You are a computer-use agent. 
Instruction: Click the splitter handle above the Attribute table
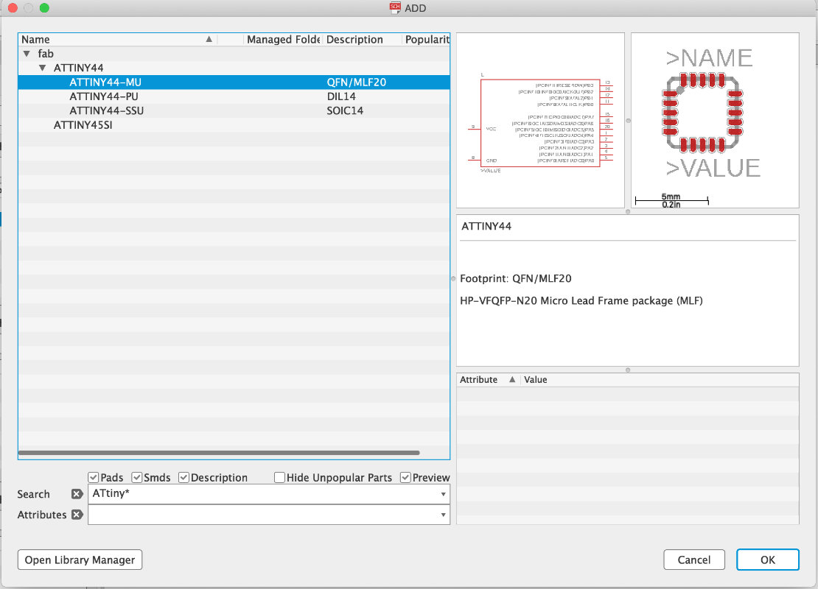click(628, 370)
